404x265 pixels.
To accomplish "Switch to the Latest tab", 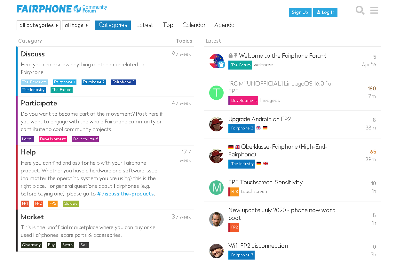I will click(145, 25).
